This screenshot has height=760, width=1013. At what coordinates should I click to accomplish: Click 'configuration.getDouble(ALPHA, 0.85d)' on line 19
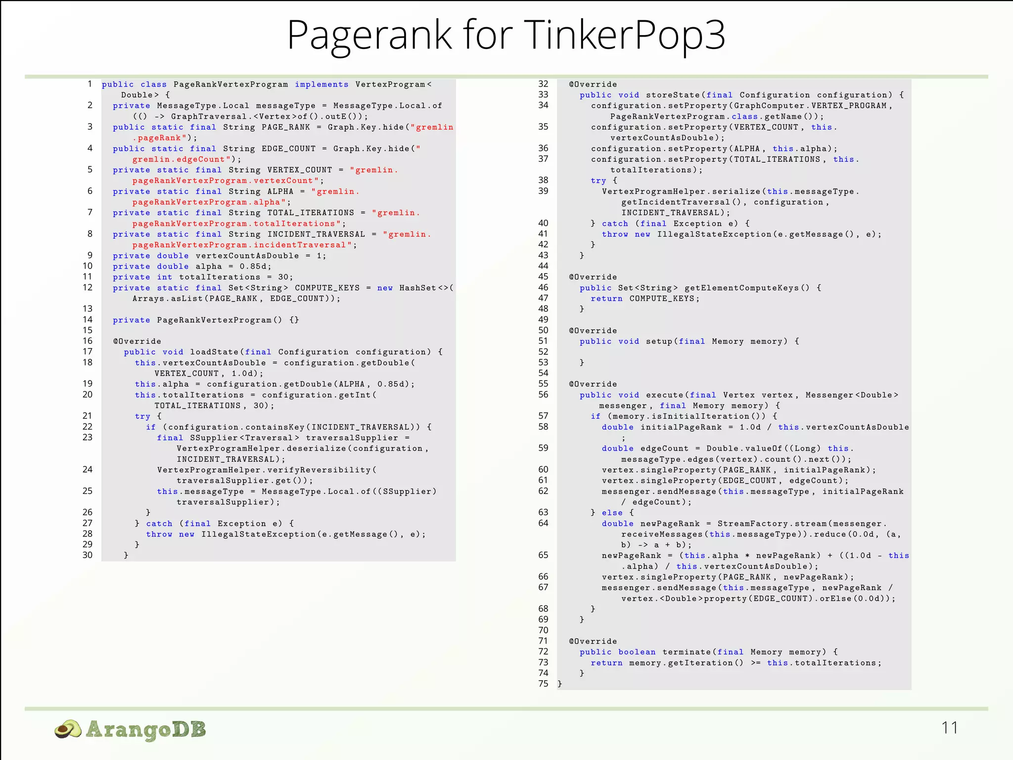coord(308,384)
